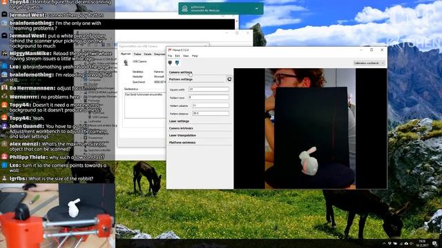This screenshot has height=248, width=442.
Task: Expand the green webcam notification chevron
Action: click(256, 9)
